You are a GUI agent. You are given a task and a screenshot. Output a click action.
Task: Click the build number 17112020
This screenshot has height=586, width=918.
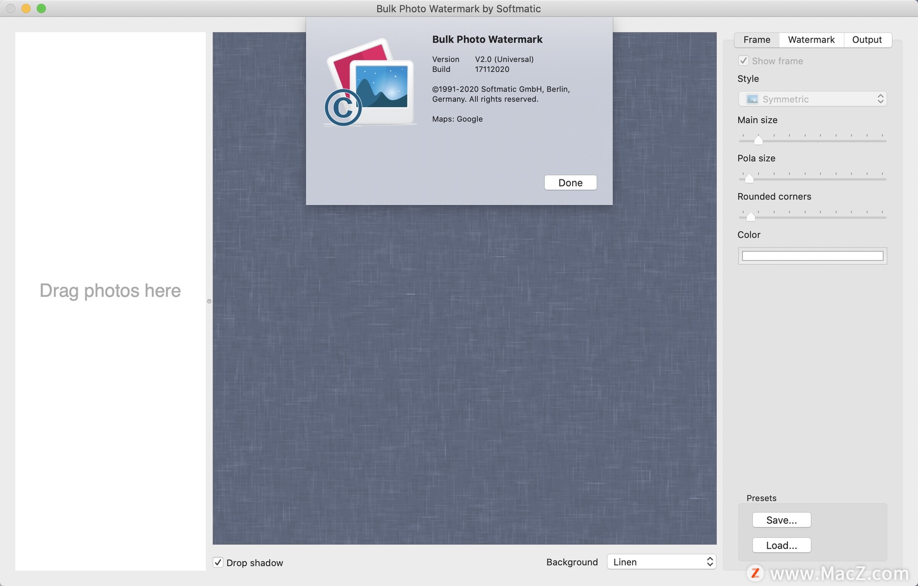492,69
